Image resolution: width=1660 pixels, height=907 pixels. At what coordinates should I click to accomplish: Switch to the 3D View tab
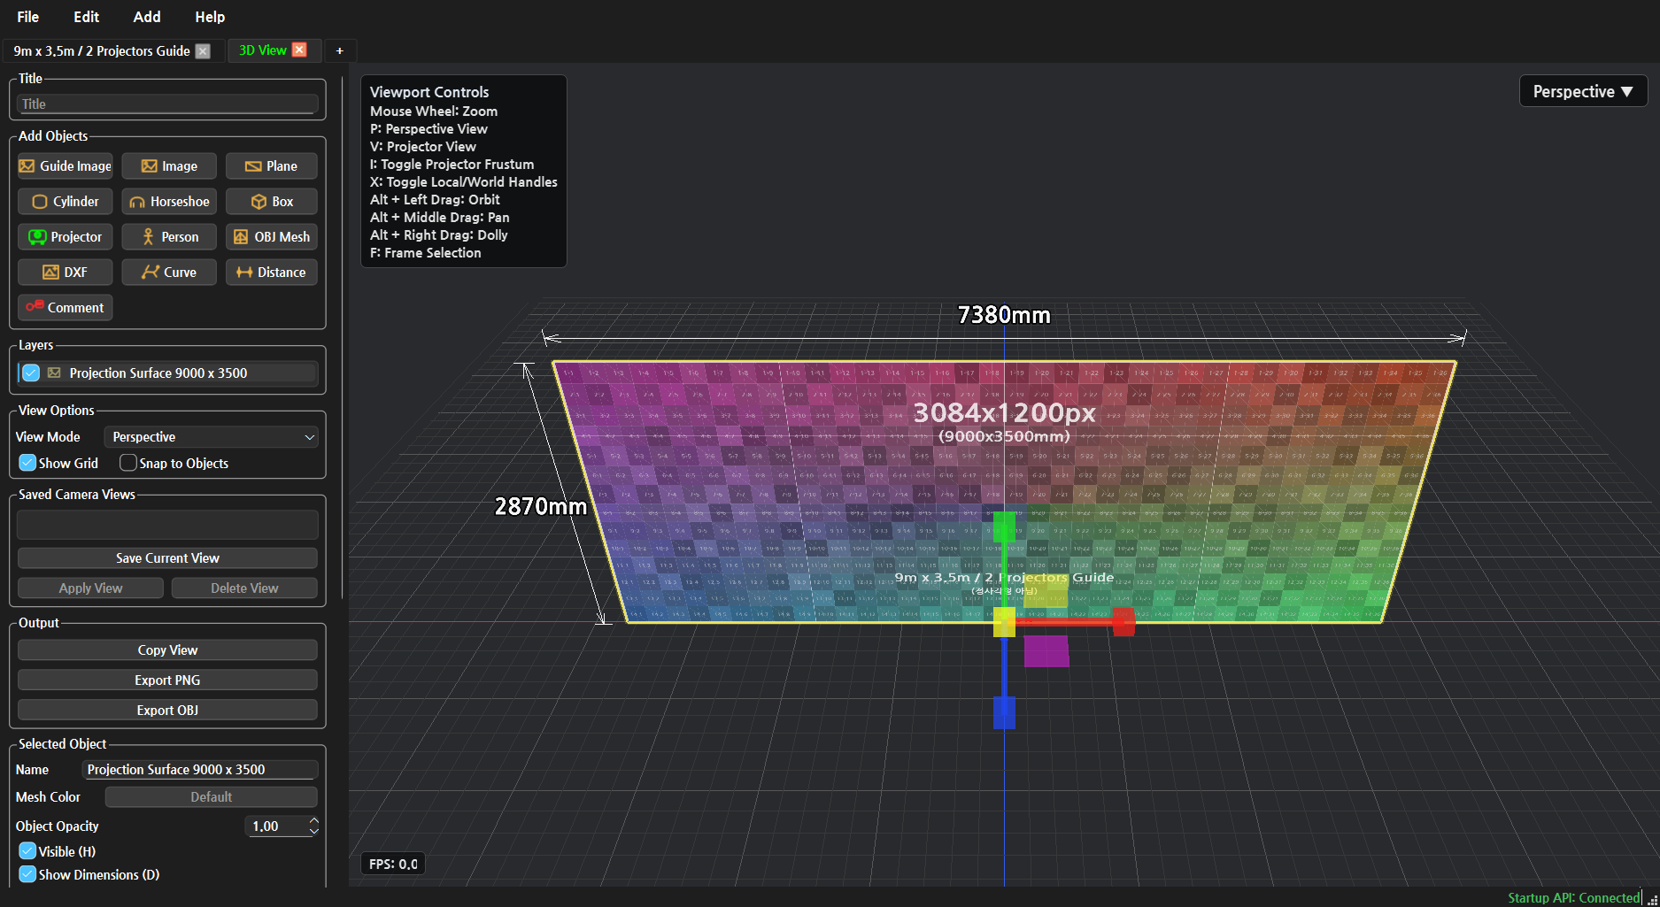(263, 50)
